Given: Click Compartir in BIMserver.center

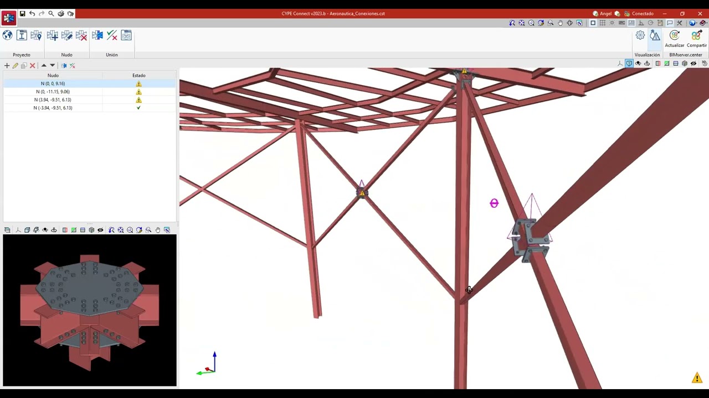Looking at the screenshot, I should click(697, 39).
